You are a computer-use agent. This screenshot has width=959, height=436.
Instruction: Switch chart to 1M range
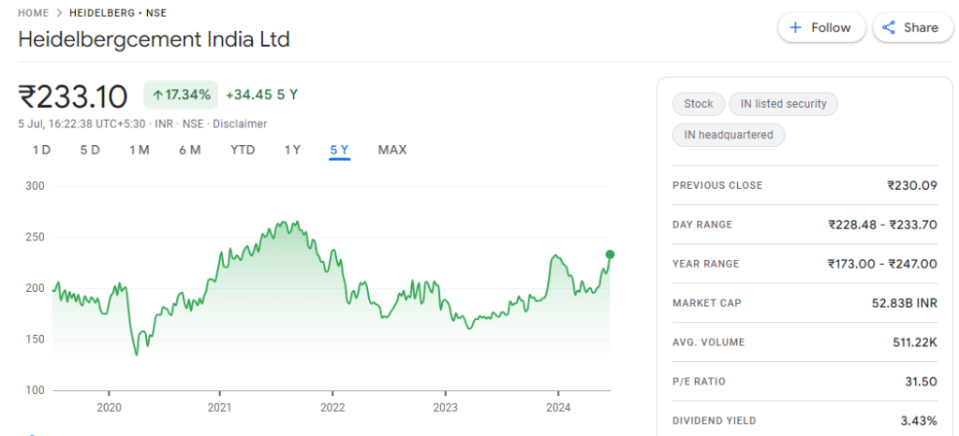(140, 150)
